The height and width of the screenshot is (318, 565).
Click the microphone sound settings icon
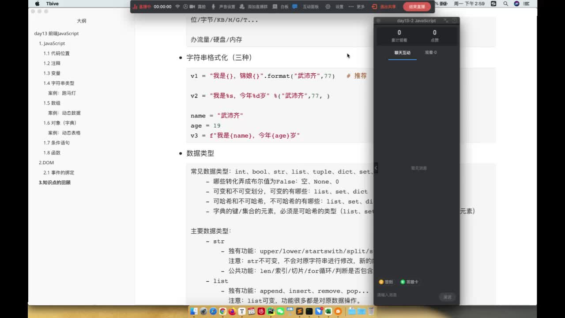(x=214, y=7)
